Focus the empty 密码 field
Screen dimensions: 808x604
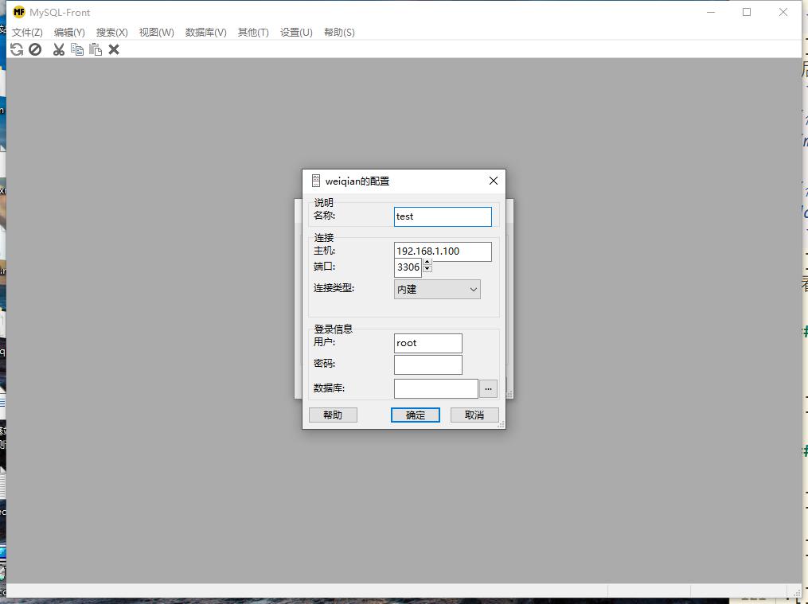click(427, 365)
